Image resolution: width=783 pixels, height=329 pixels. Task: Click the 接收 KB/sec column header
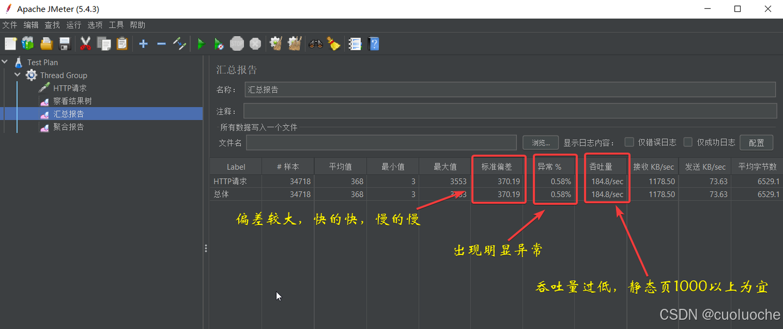(x=653, y=167)
